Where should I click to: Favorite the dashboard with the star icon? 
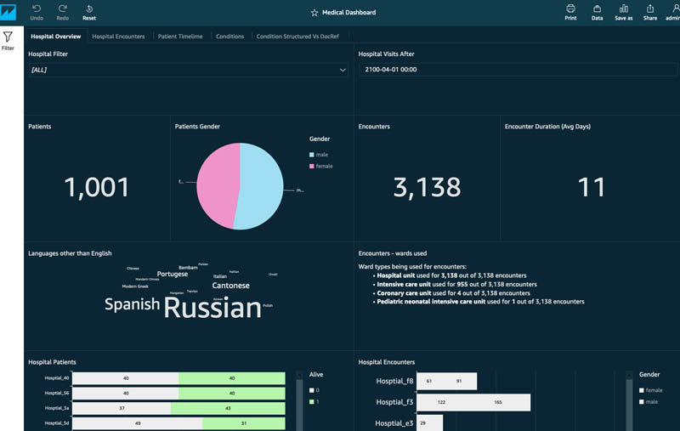(314, 13)
